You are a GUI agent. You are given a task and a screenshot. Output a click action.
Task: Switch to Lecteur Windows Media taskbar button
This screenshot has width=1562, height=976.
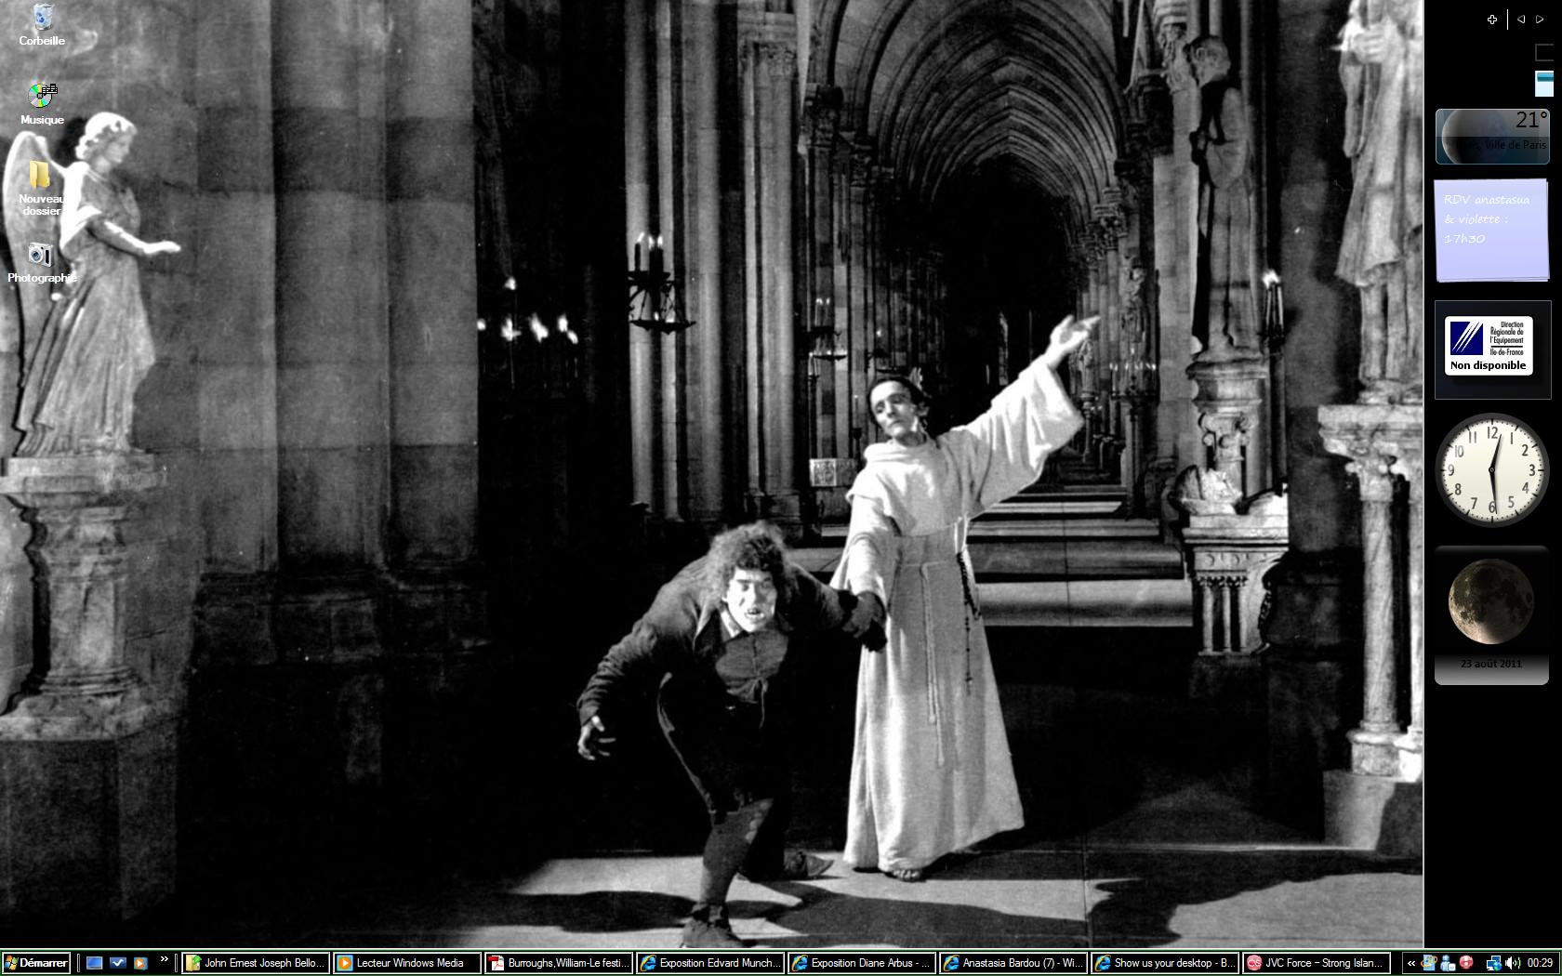click(x=407, y=963)
